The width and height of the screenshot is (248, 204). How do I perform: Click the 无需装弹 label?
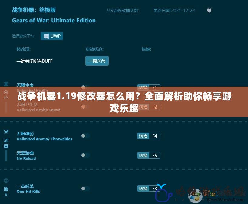pyautogui.click(x=25, y=153)
